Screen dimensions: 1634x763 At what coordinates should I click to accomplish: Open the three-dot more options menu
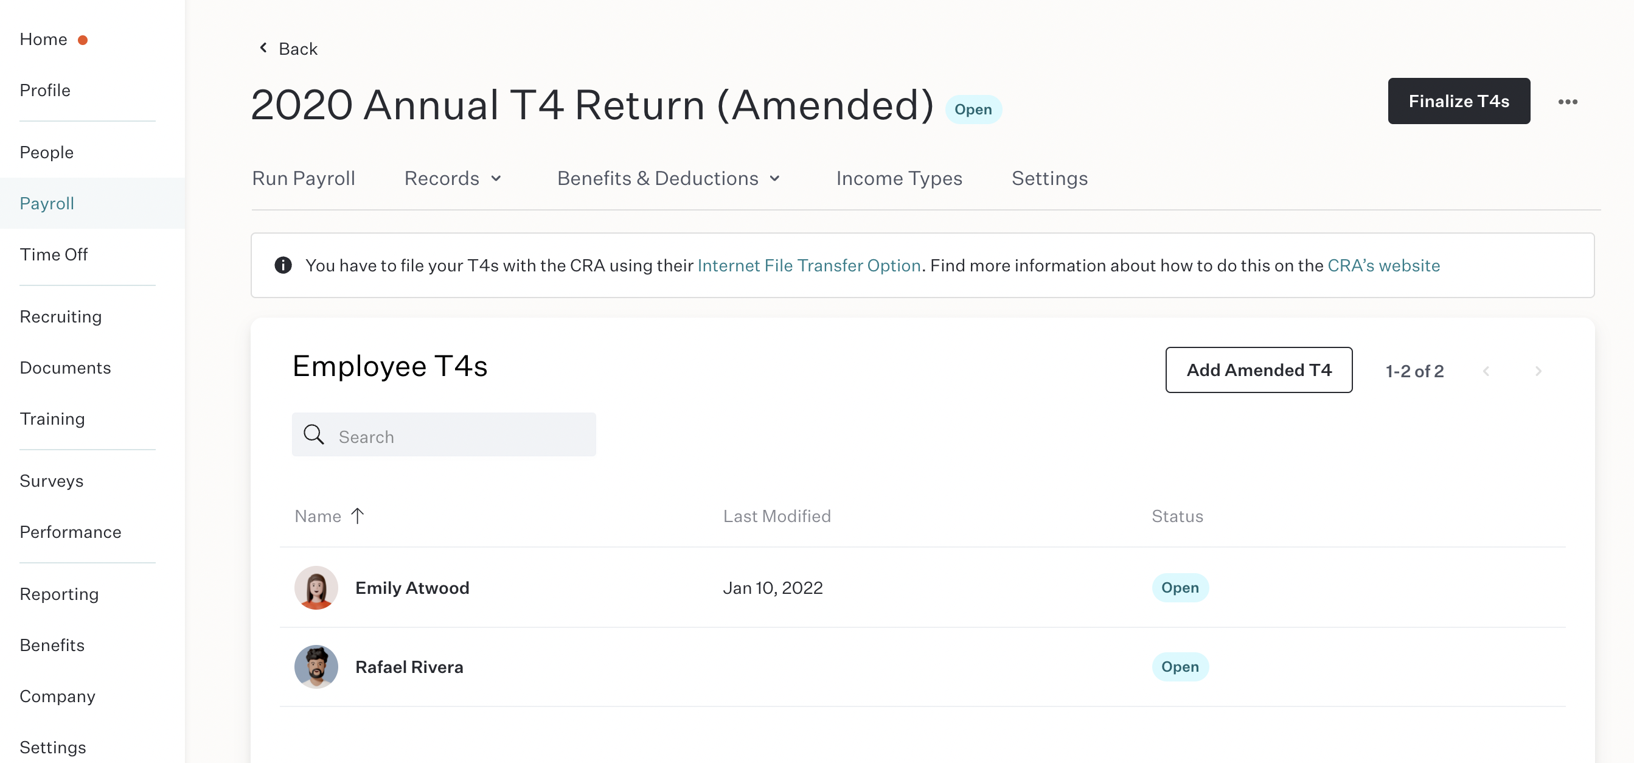1568,102
